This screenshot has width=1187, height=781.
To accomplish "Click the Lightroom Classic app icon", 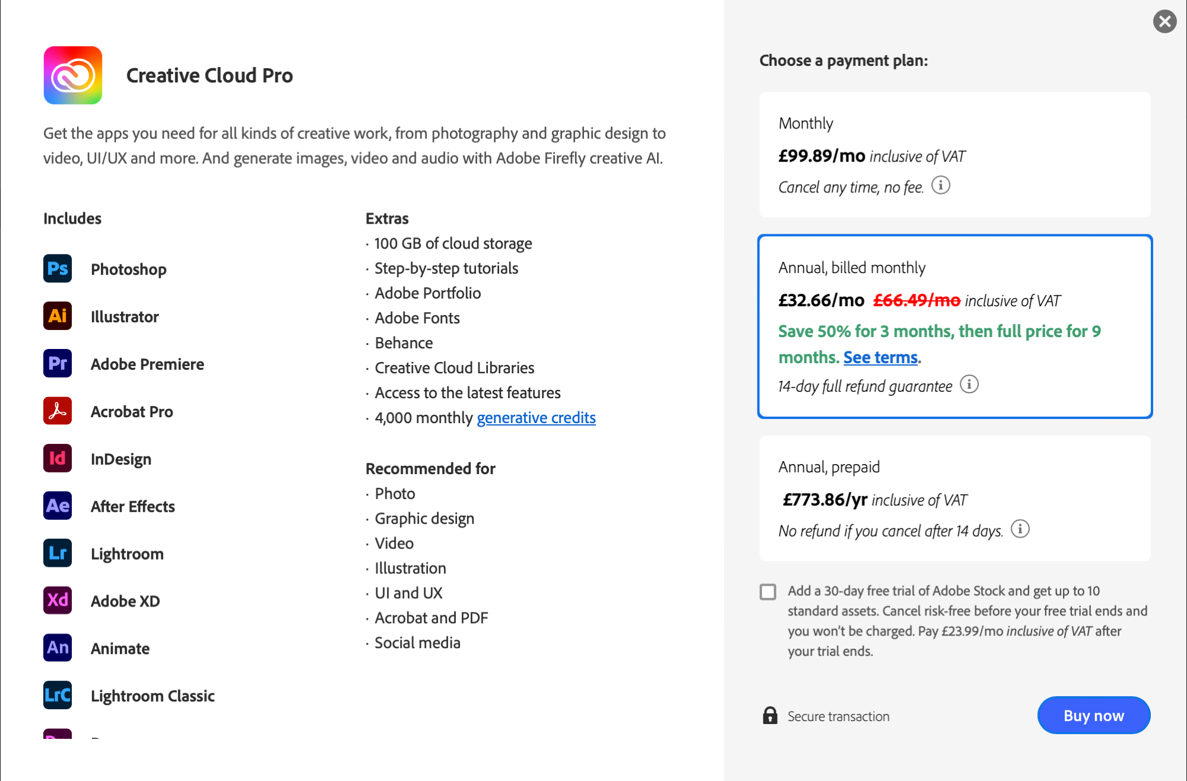I will tap(58, 696).
